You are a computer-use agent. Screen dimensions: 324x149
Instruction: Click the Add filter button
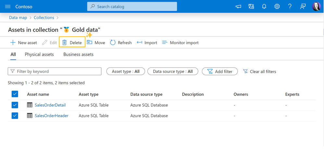click(x=220, y=71)
